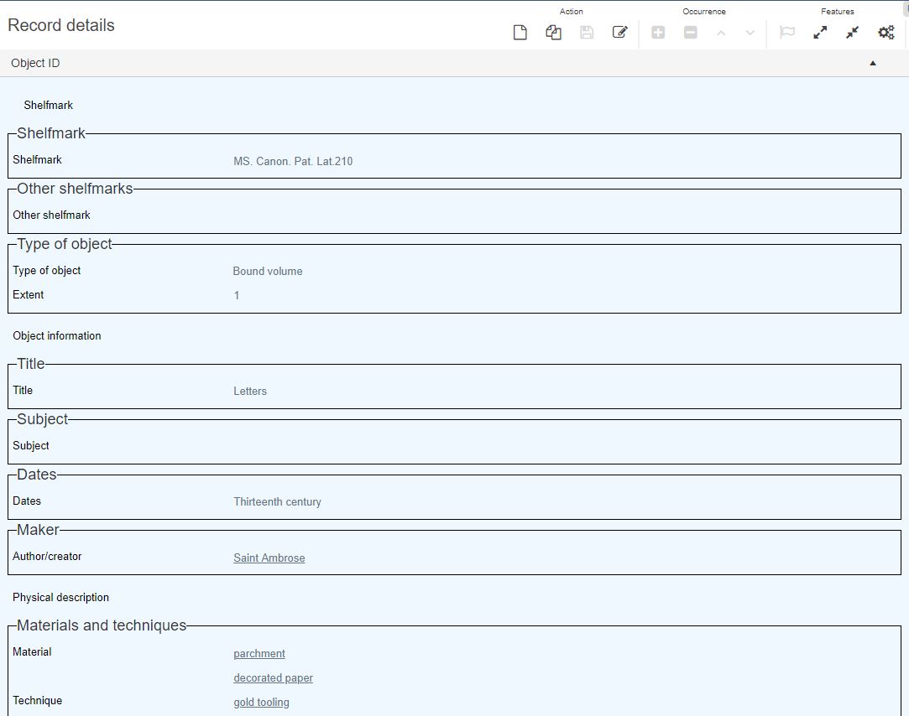
Task: Create a new record with blank page icon
Action: (520, 33)
